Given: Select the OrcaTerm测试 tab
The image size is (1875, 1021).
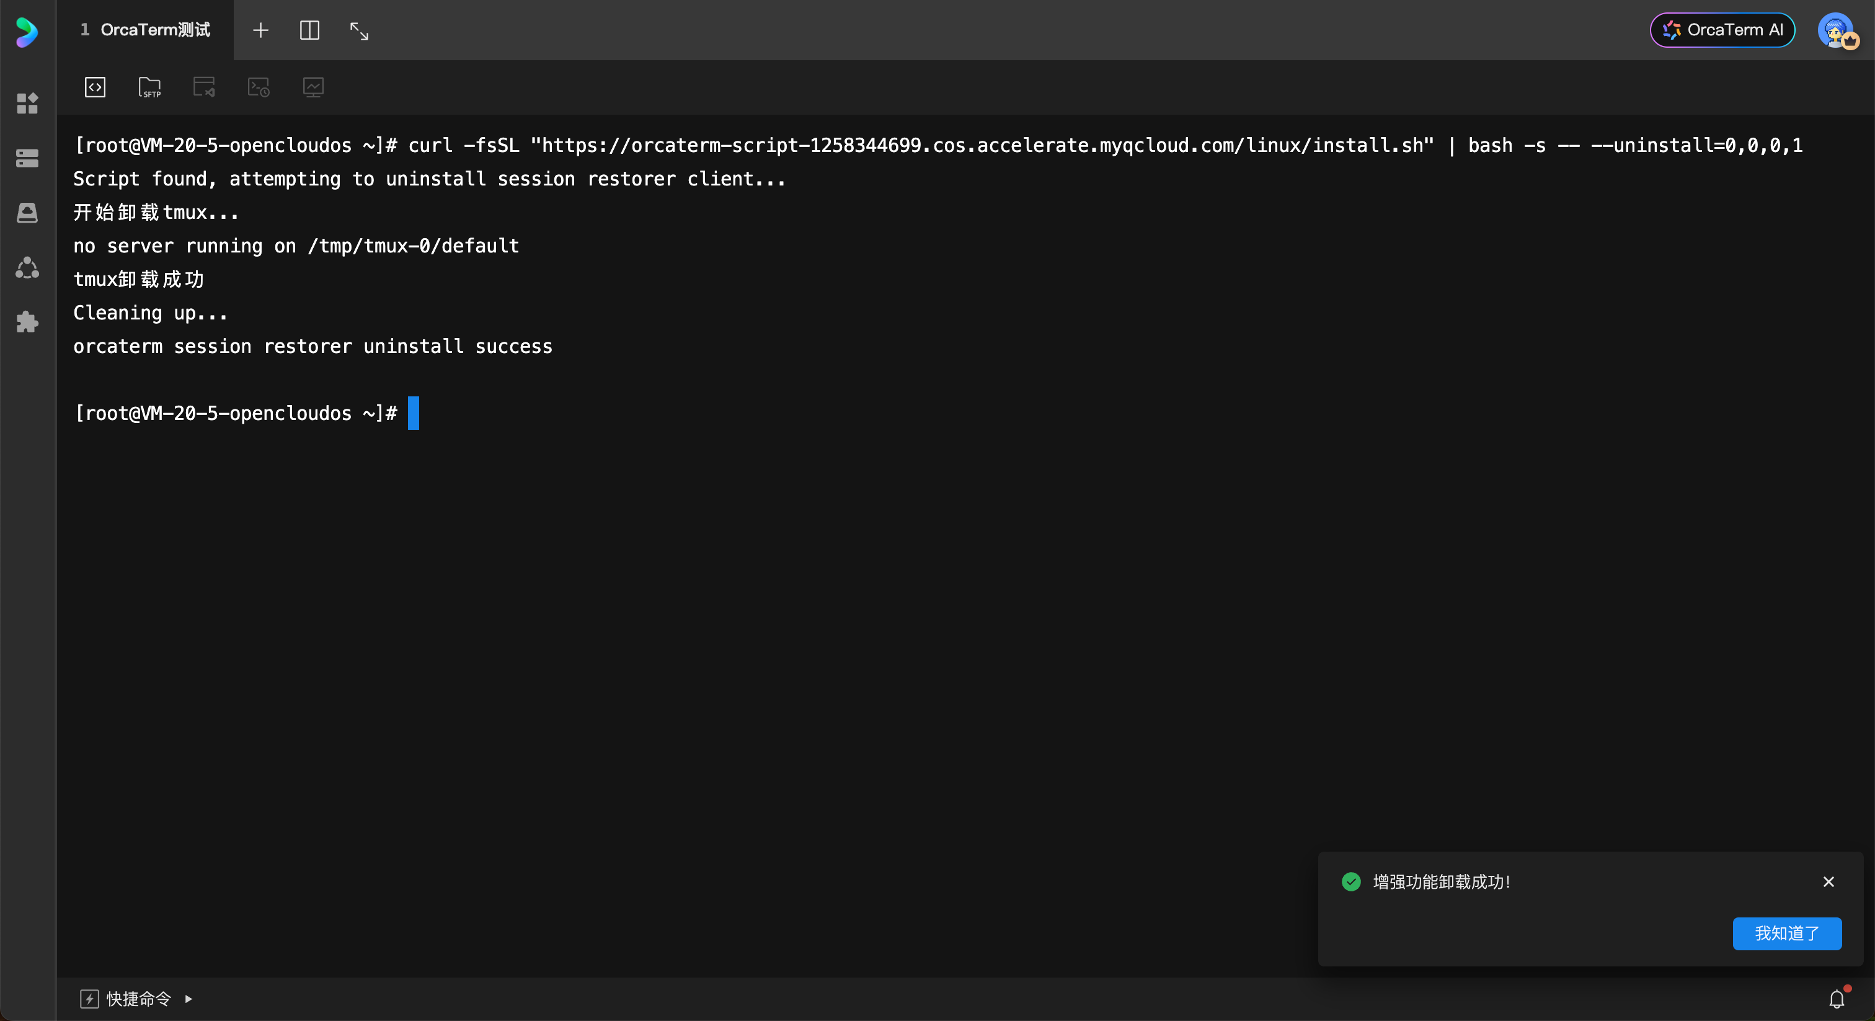Looking at the screenshot, I should click(x=146, y=30).
